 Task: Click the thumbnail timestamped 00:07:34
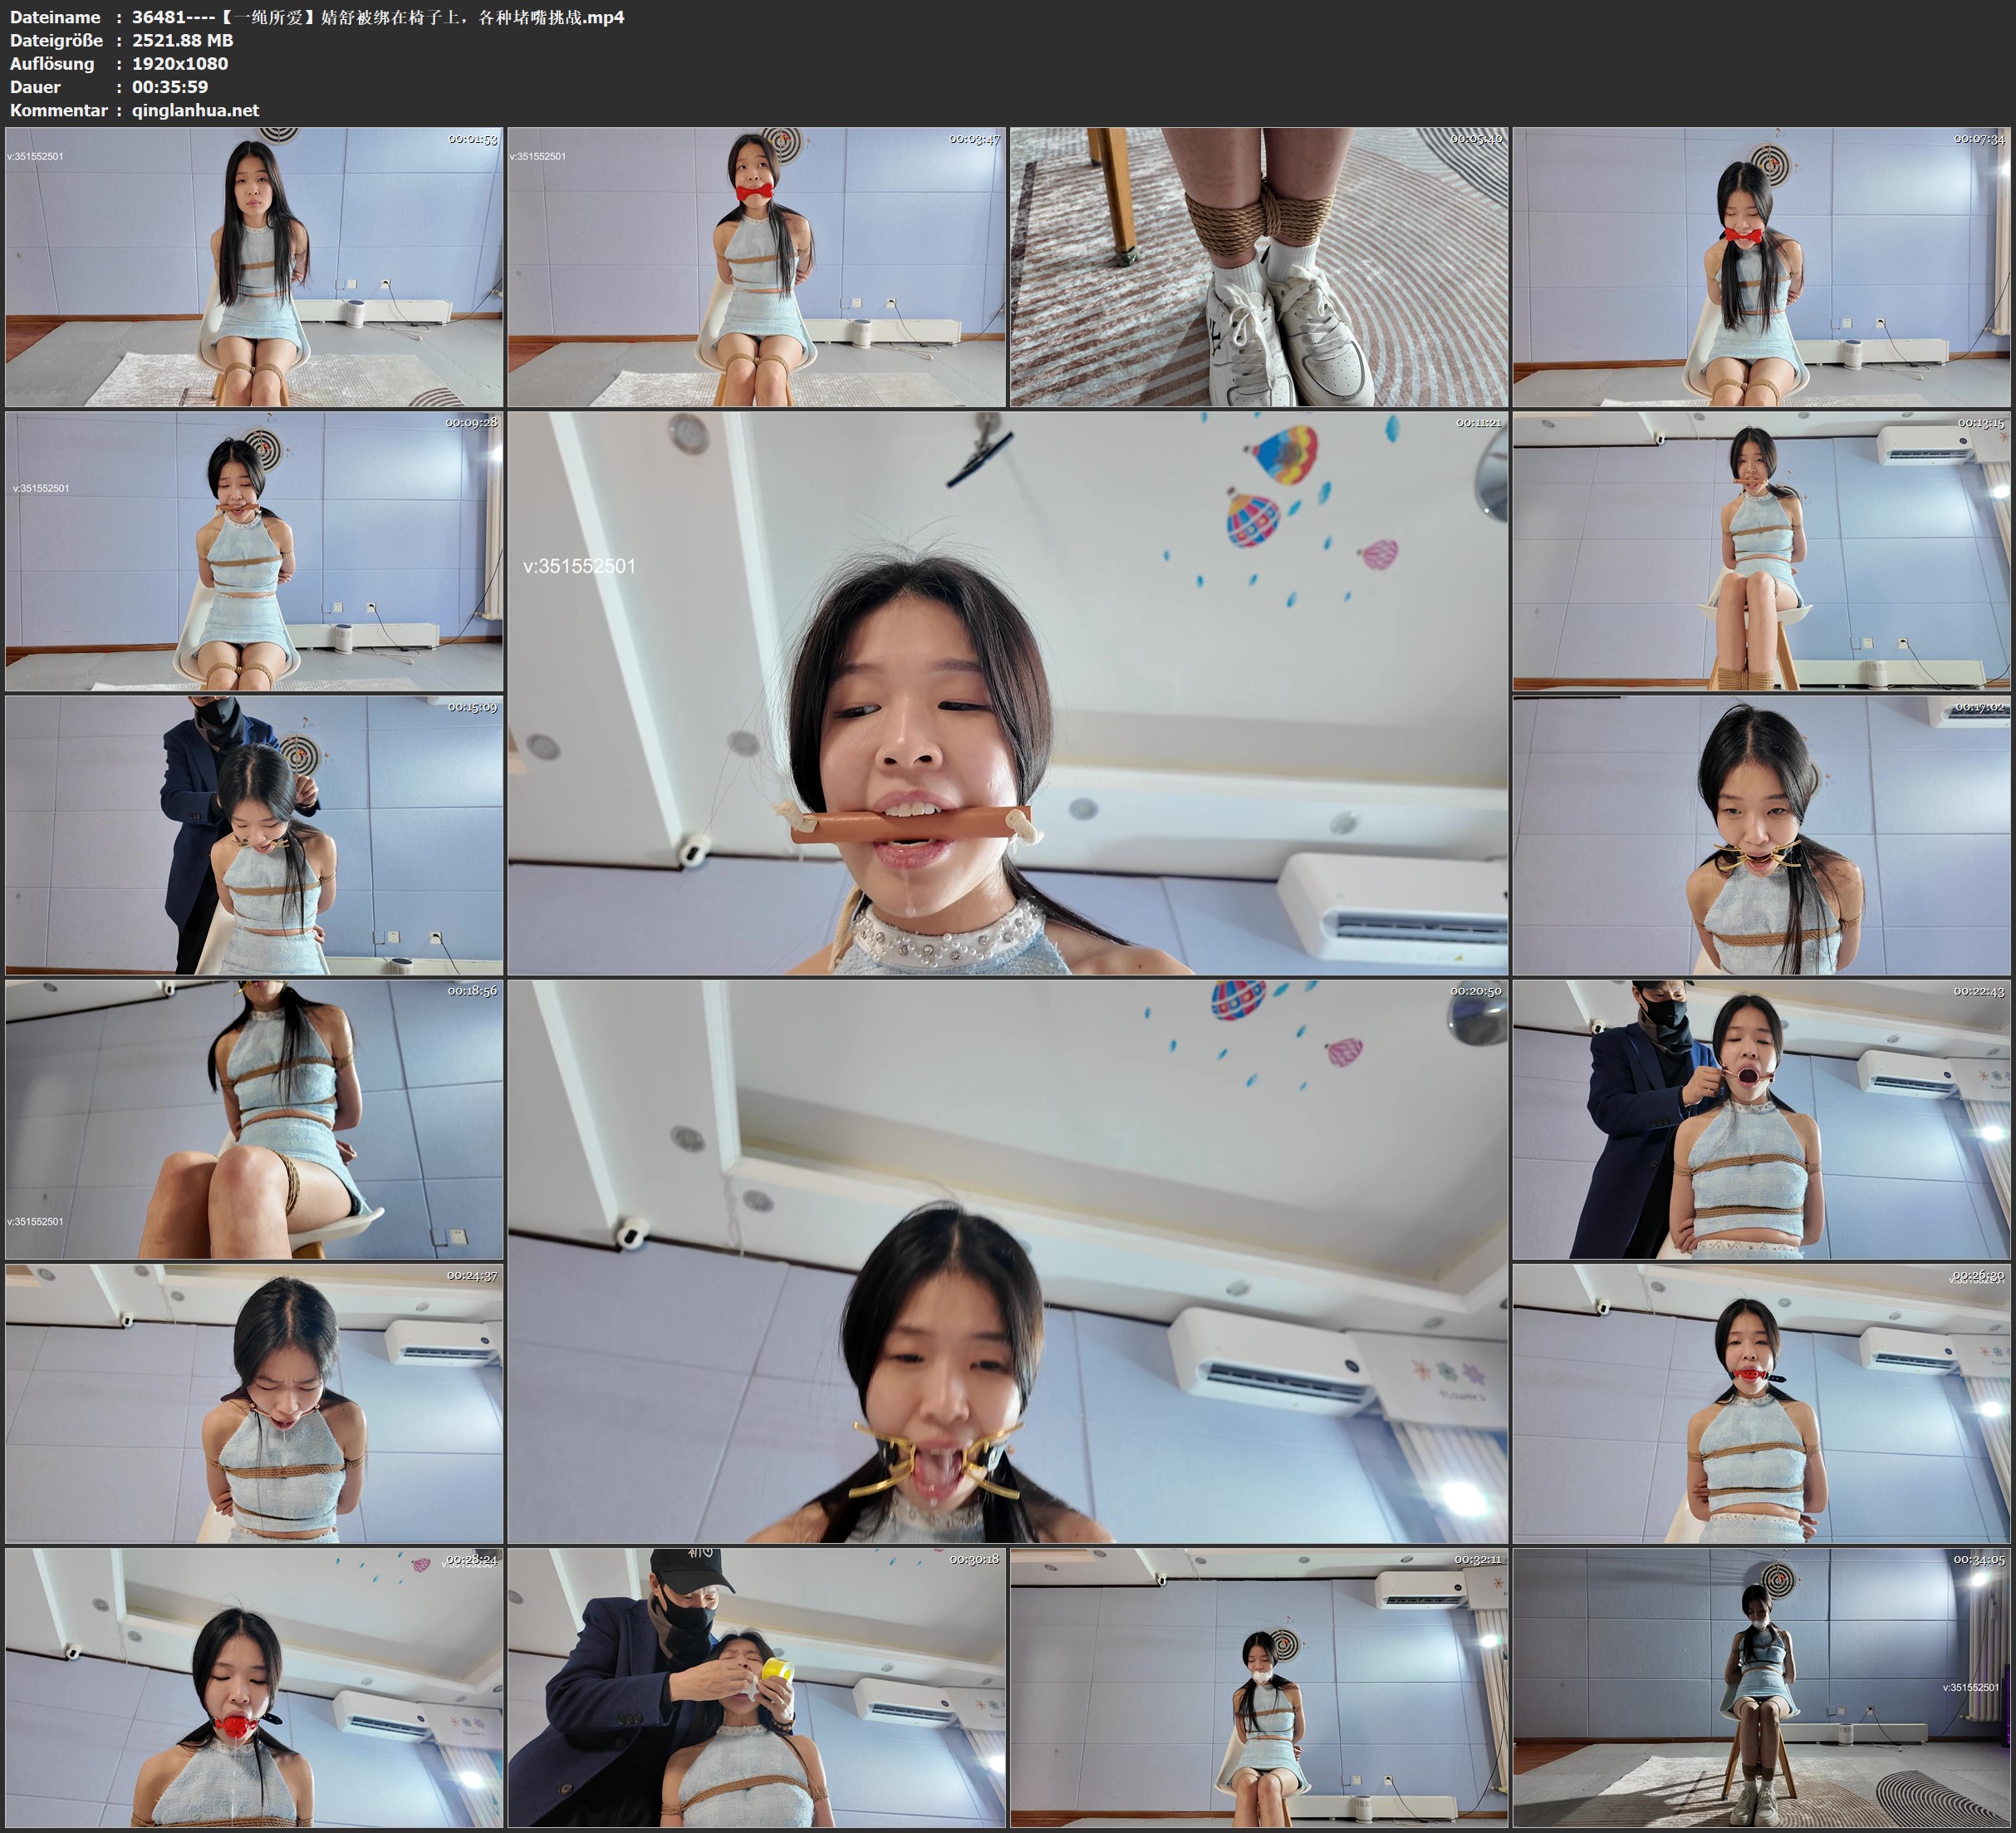(1761, 266)
